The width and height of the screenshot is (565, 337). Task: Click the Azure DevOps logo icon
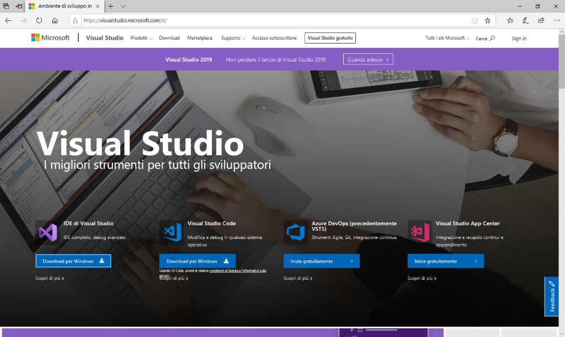296,232
